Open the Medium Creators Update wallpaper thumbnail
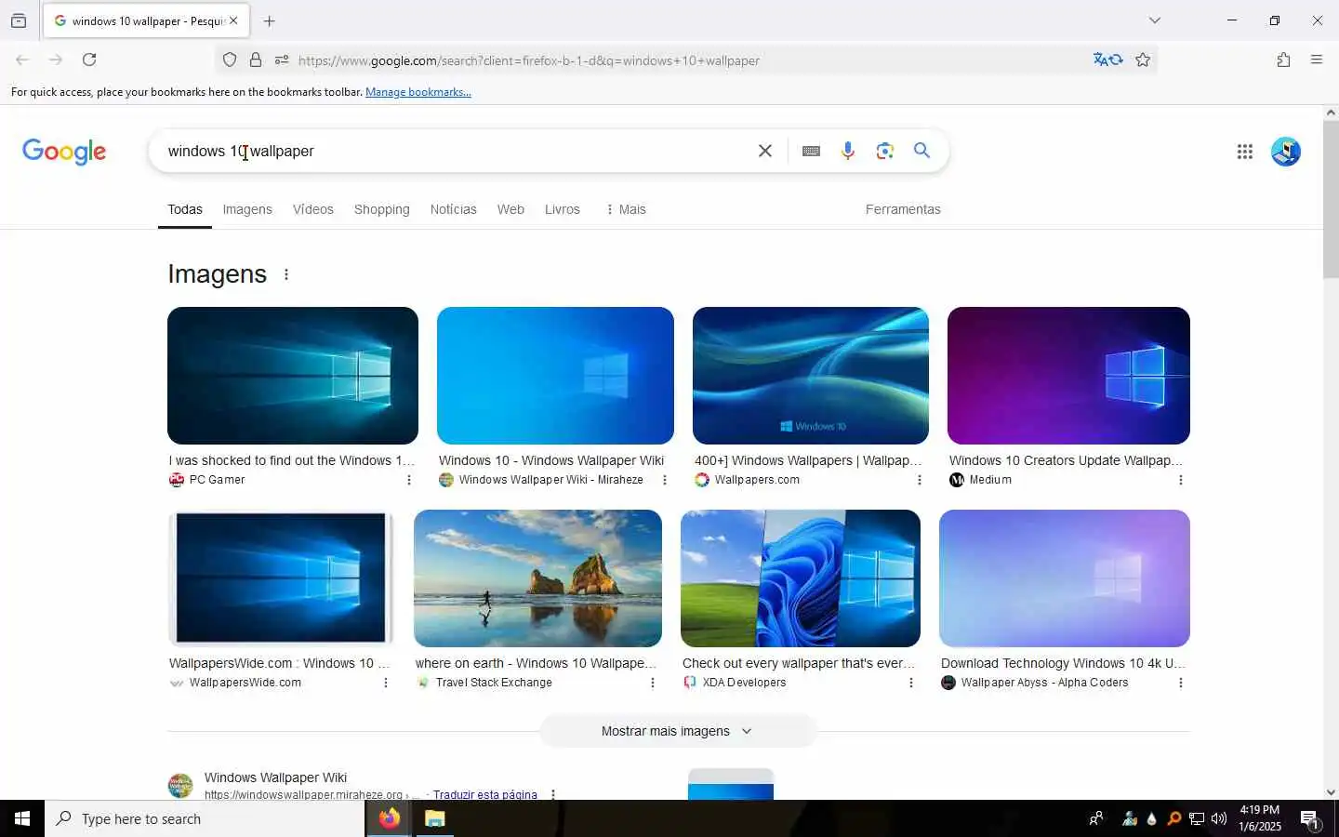Screen dimensions: 1339x837 1068,376
